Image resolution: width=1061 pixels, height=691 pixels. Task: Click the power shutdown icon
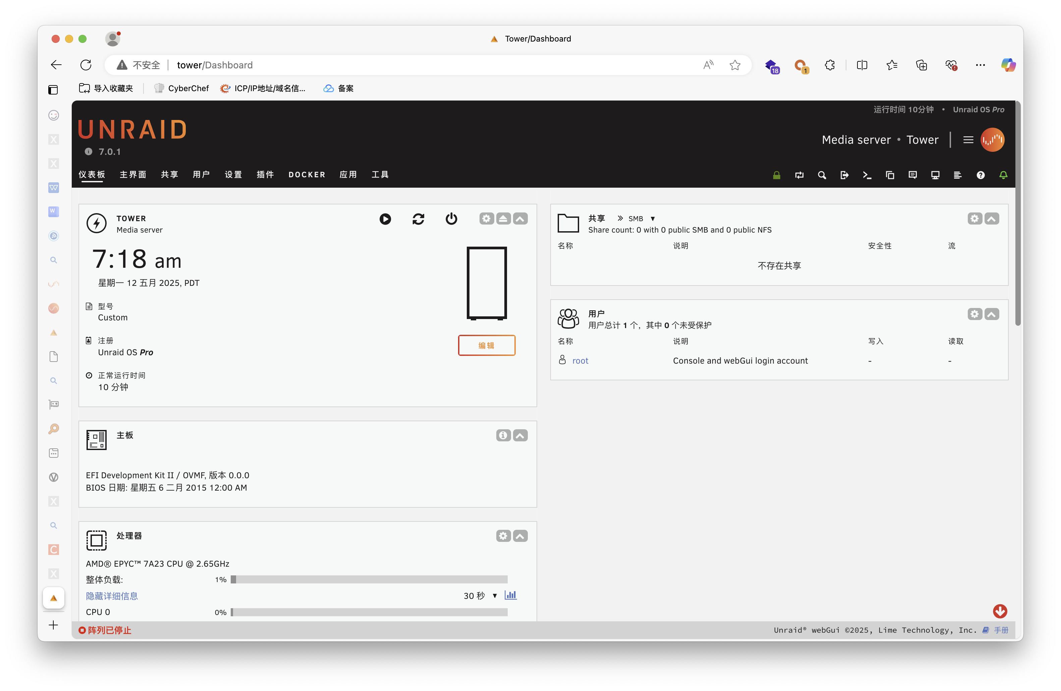(x=451, y=219)
